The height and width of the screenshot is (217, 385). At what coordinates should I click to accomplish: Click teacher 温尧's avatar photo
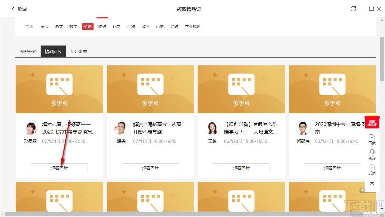point(121,128)
